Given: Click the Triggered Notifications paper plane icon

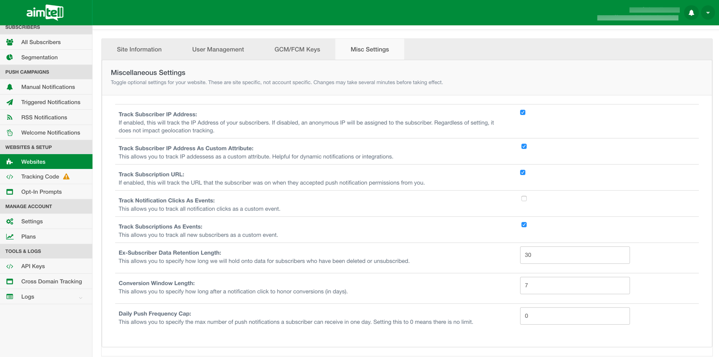Looking at the screenshot, I should tap(10, 102).
